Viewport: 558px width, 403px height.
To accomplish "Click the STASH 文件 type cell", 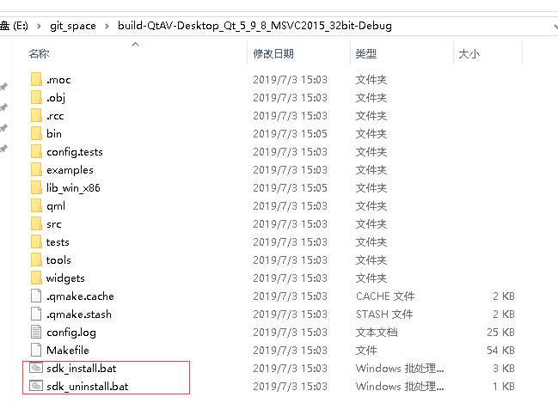I will click(384, 314).
